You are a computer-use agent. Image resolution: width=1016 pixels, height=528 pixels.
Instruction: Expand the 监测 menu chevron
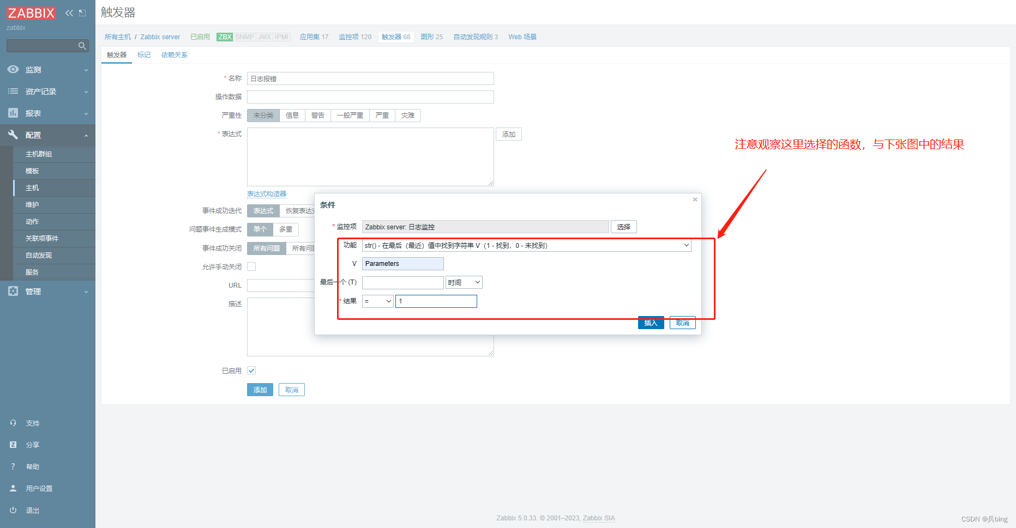click(x=86, y=70)
